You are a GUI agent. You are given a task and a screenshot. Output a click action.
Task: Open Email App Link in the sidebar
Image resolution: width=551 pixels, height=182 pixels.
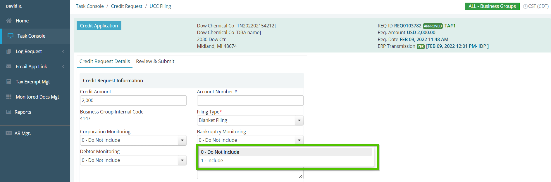(35, 66)
